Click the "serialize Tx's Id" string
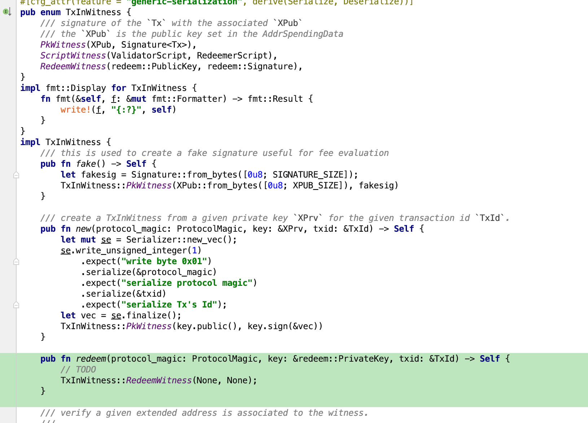This screenshot has height=423, width=588. [169, 305]
